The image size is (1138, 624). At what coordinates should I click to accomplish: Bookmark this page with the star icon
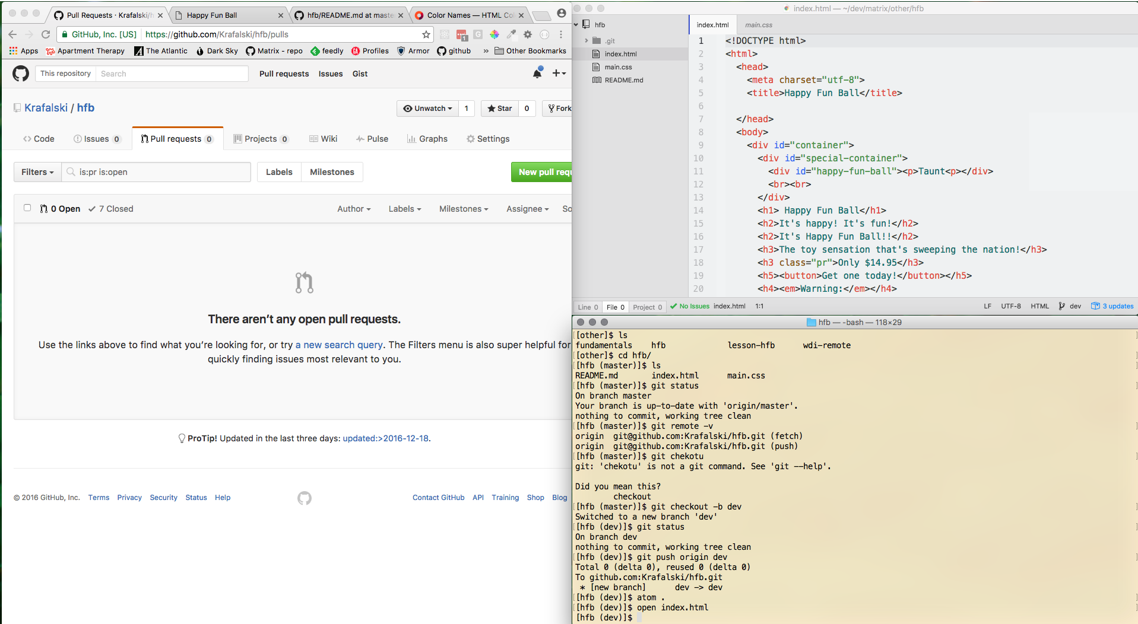(x=426, y=34)
